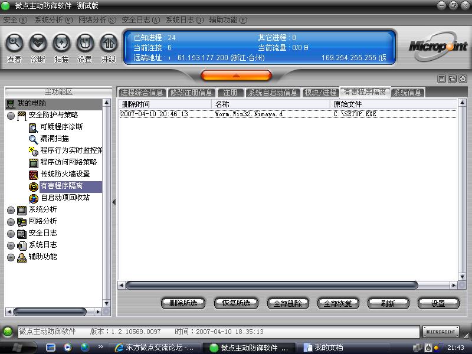472x354 pixels.
Task: Click the green status orb in status bar
Action: [x=8, y=332]
